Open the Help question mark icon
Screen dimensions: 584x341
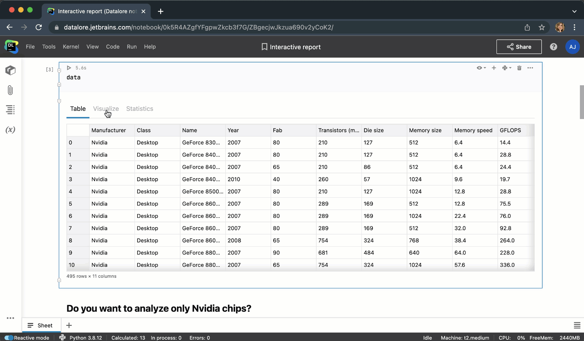(553, 47)
